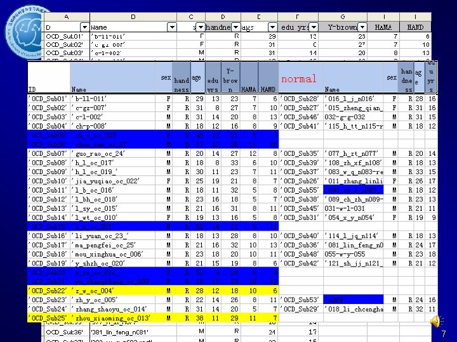Click the slide number 7
This screenshot has width=457, height=342.
pos(443,334)
